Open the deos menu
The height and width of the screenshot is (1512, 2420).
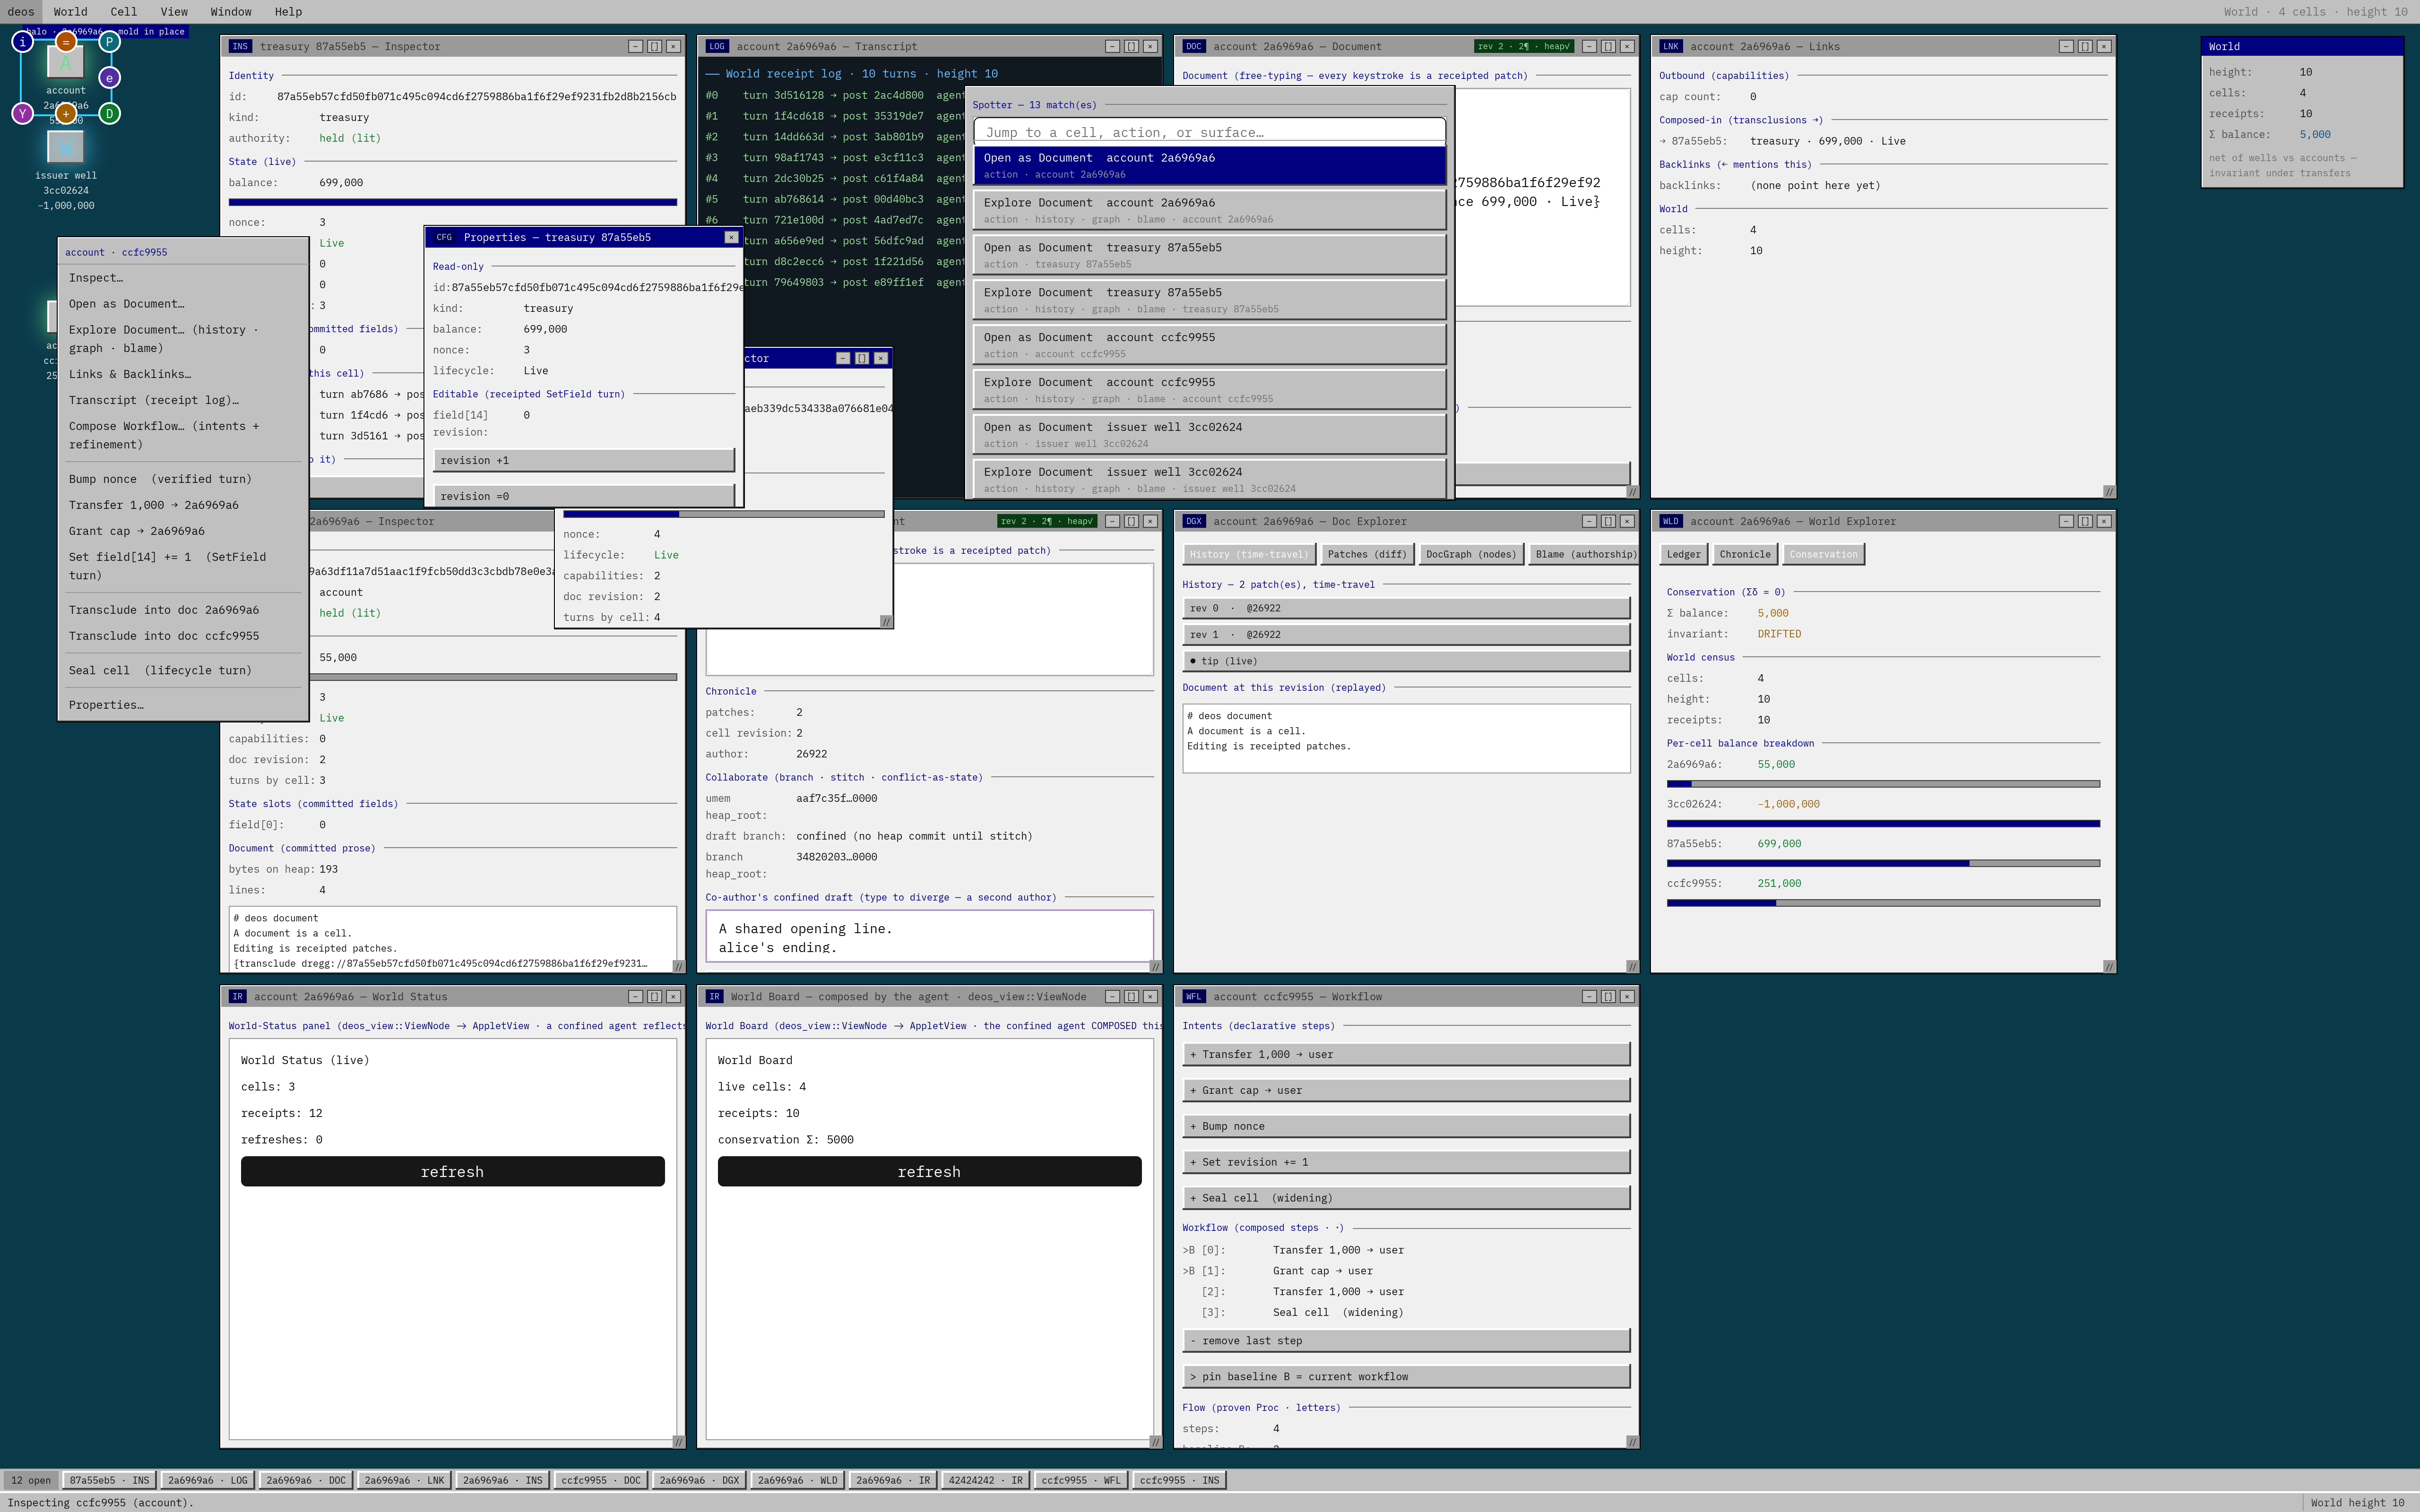click(x=21, y=12)
